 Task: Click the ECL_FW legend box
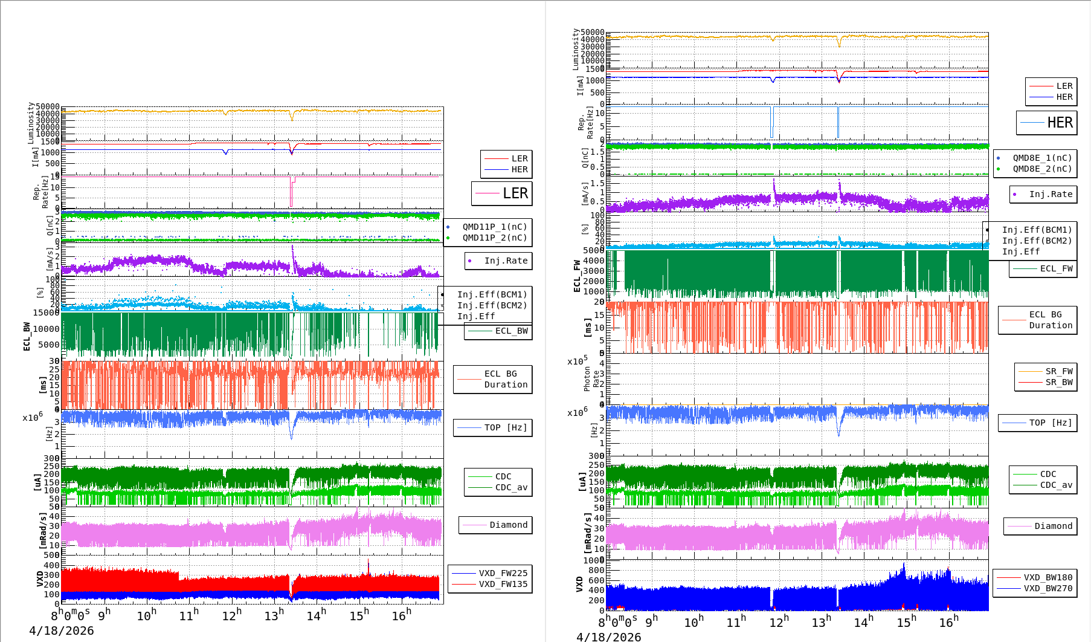click(x=1043, y=268)
